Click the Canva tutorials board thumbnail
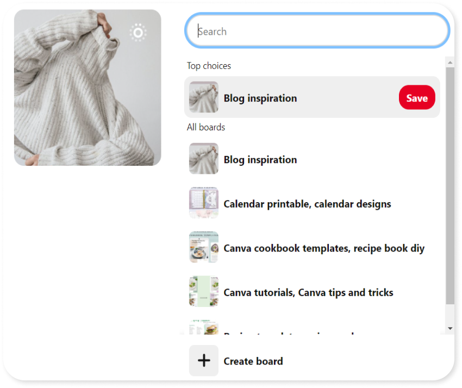The height and width of the screenshot is (388, 462). pos(204,291)
